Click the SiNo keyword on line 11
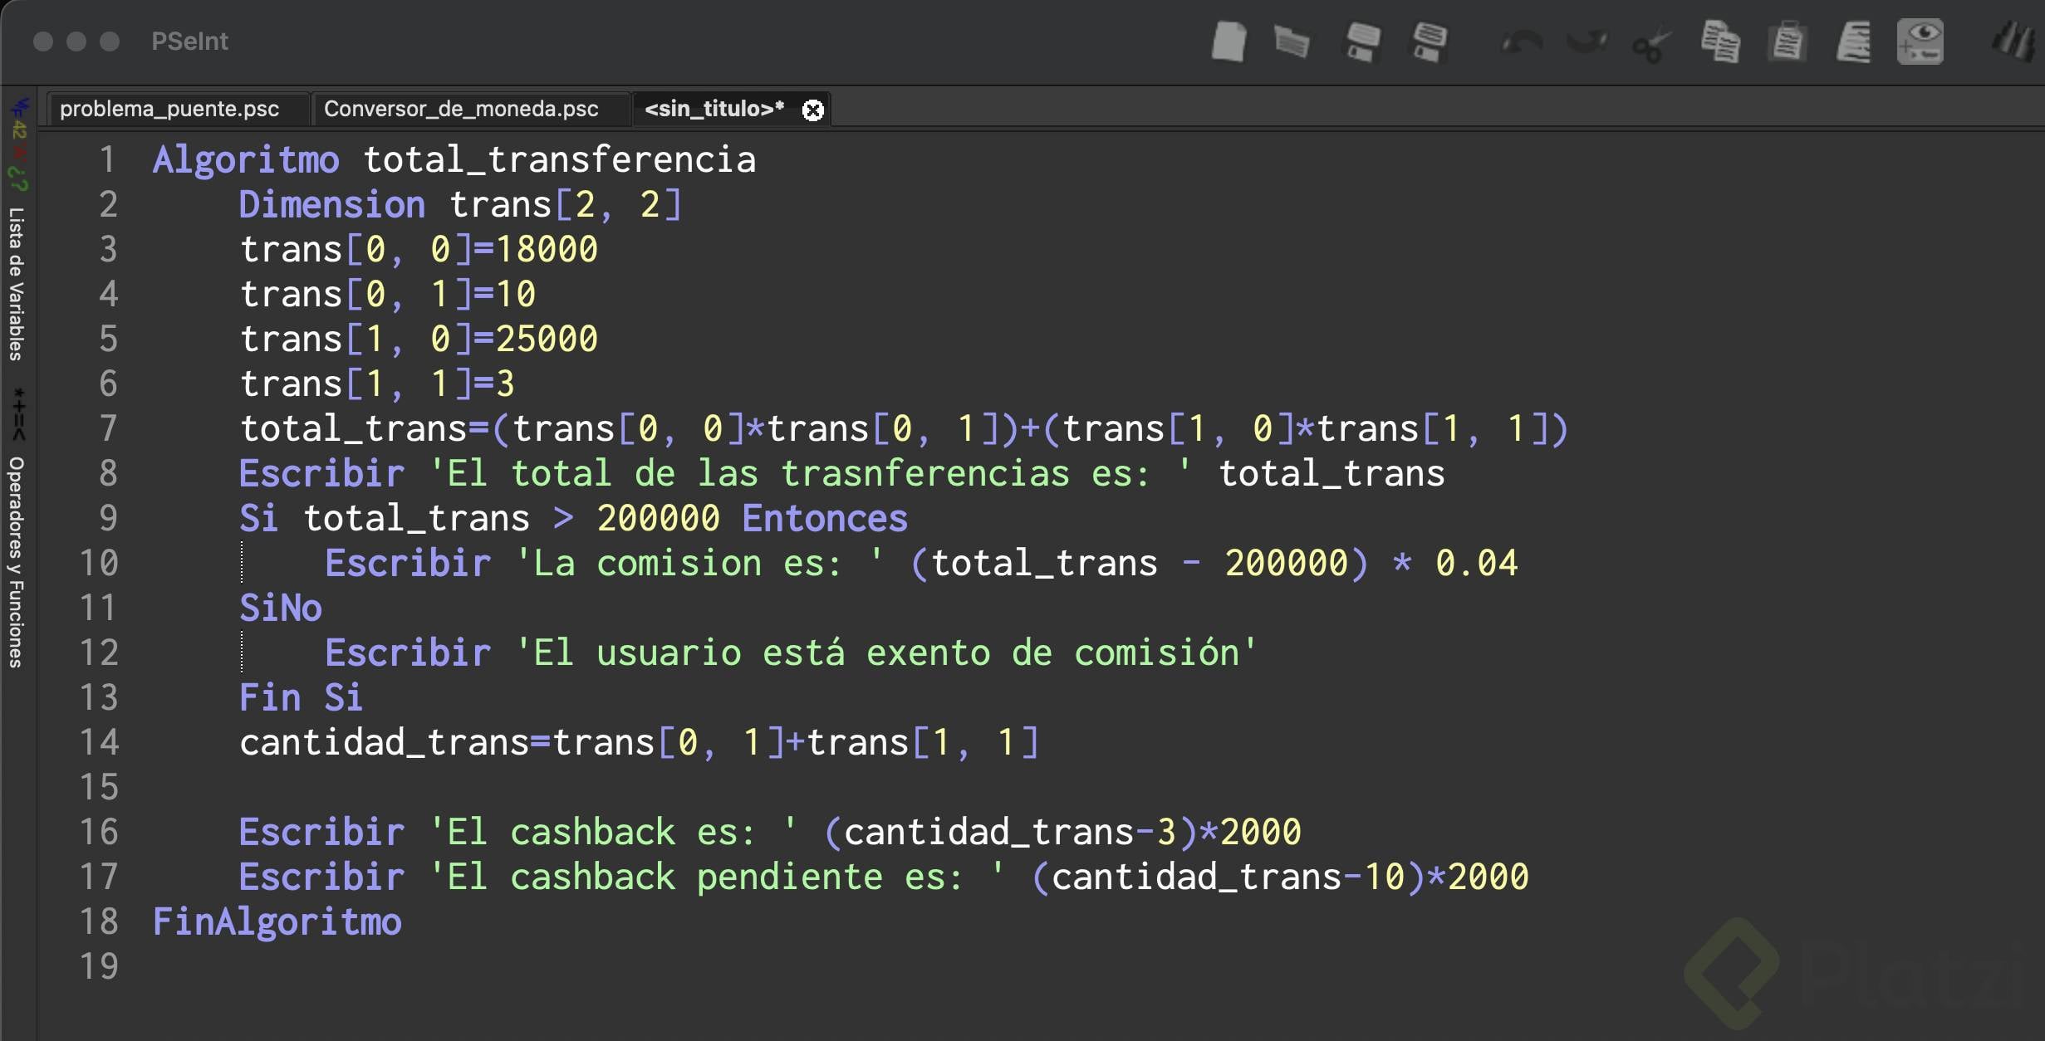This screenshot has width=2045, height=1041. 280,608
